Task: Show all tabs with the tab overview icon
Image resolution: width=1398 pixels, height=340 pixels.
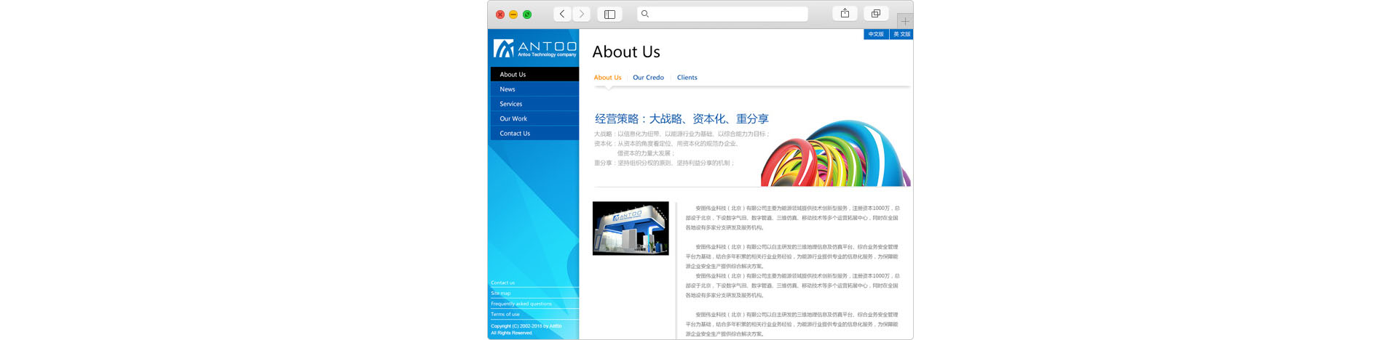Action: [x=875, y=13]
